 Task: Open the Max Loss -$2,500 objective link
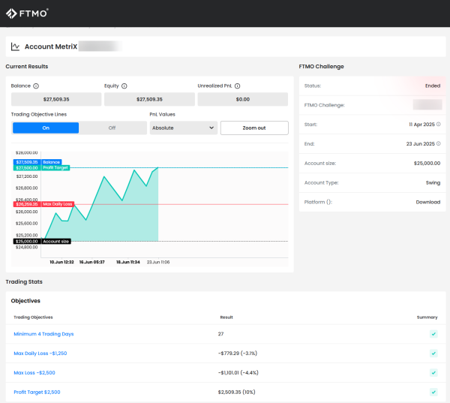(x=34, y=372)
